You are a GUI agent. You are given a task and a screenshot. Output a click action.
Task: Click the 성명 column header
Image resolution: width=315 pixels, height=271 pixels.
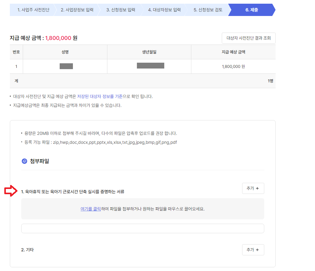pos(65,52)
